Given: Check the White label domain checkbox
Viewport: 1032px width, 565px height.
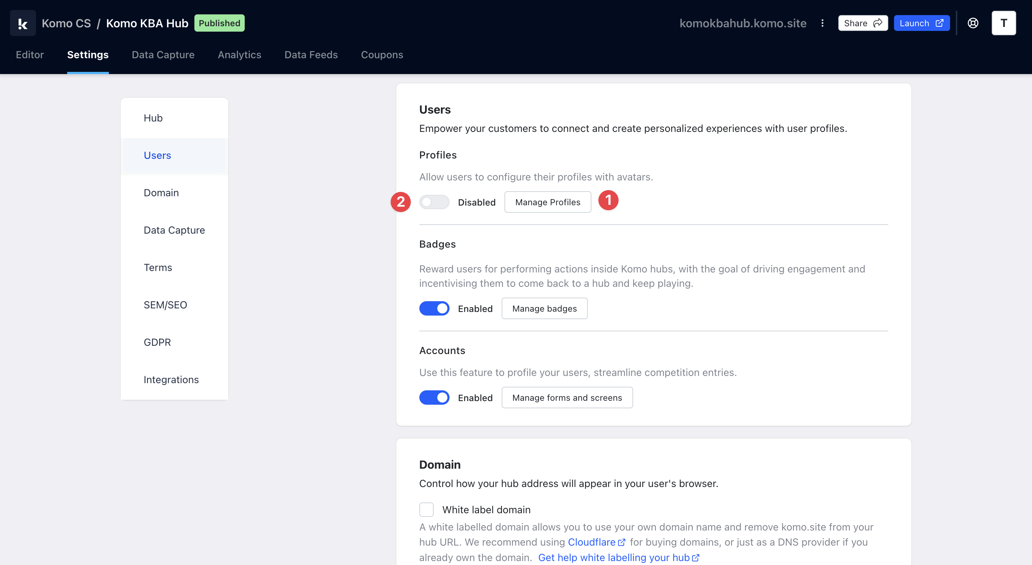Looking at the screenshot, I should pyautogui.click(x=426, y=510).
